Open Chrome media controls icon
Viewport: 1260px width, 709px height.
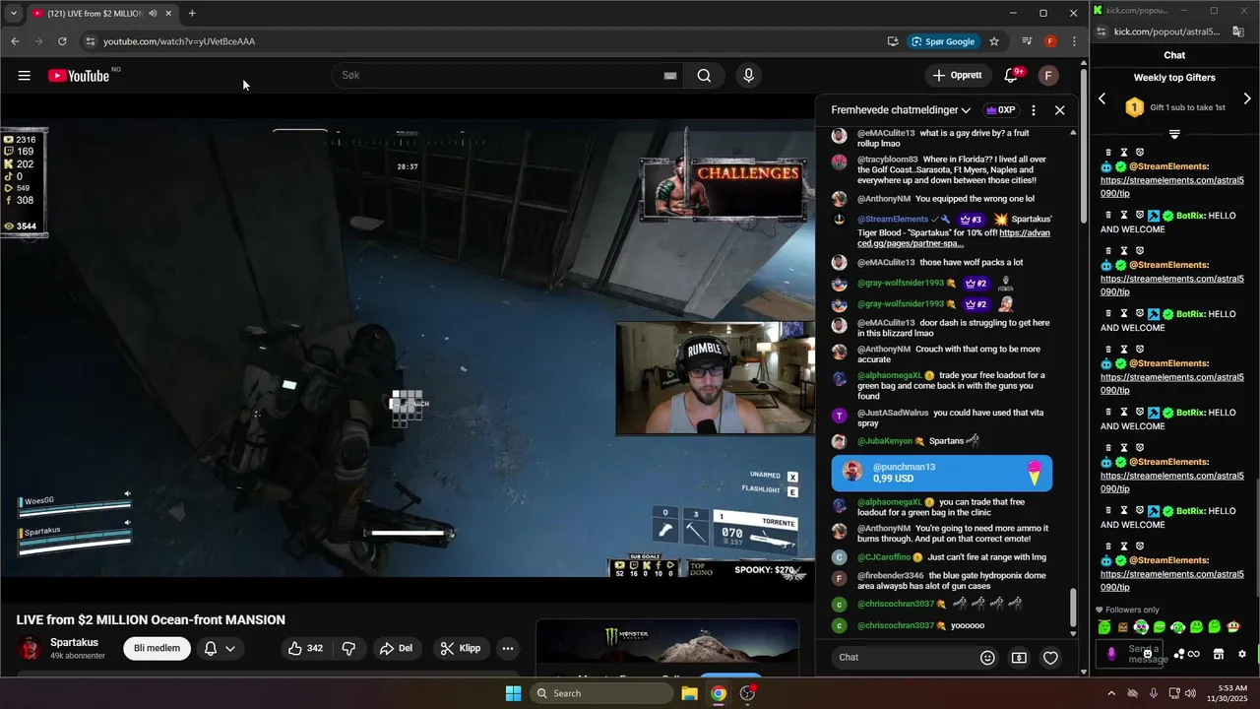[x=1027, y=41]
